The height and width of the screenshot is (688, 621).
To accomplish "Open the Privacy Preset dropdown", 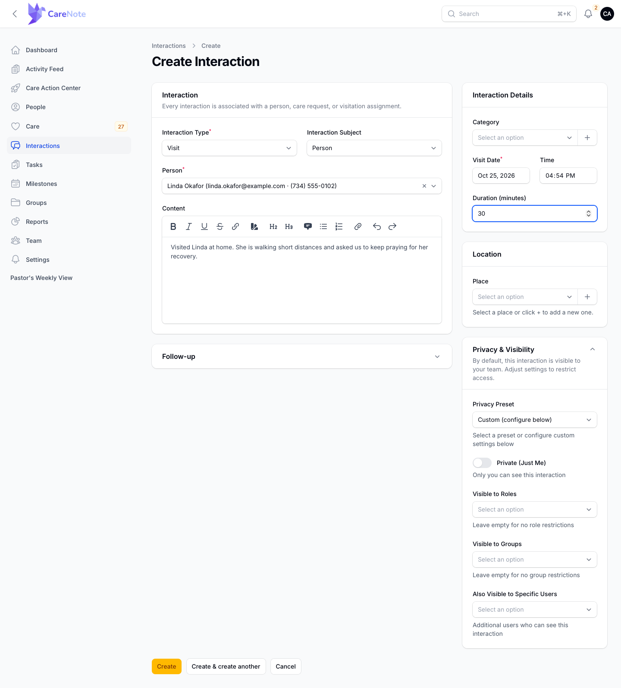I will click(x=535, y=420).
